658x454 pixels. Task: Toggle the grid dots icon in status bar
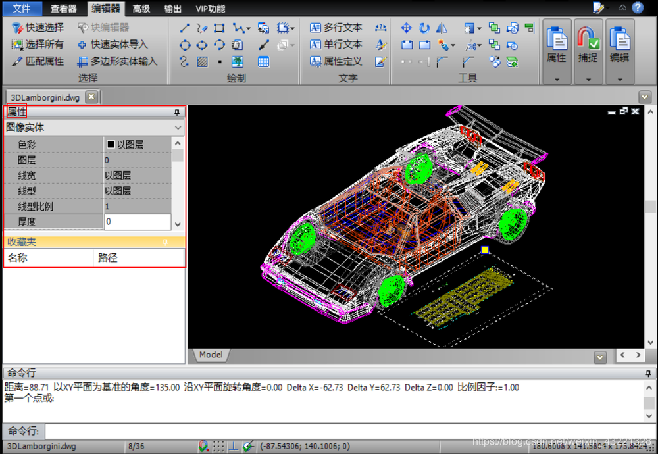click(218, 446)
